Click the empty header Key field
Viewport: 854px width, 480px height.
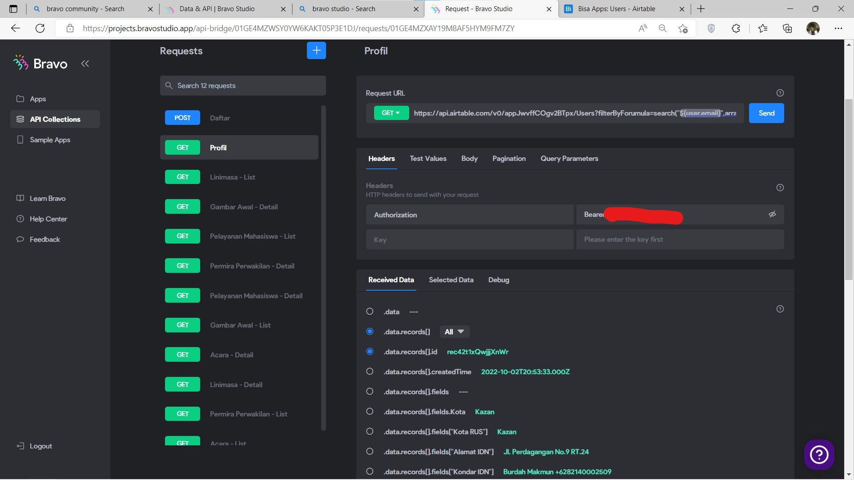pyautogui.click(x=470, y=240)
